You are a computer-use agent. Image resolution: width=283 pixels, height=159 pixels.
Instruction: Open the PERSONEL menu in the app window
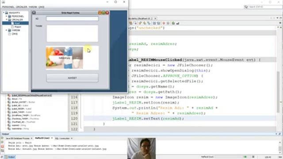coord(8,7)
